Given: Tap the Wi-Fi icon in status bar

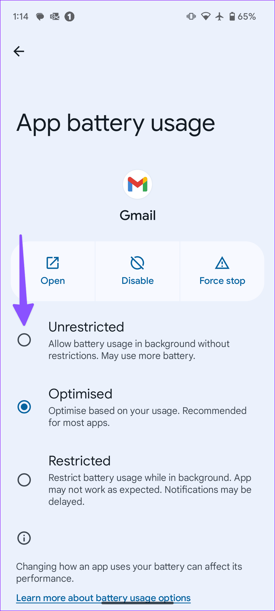Looking at the screenshot, I should coord(205,16).
